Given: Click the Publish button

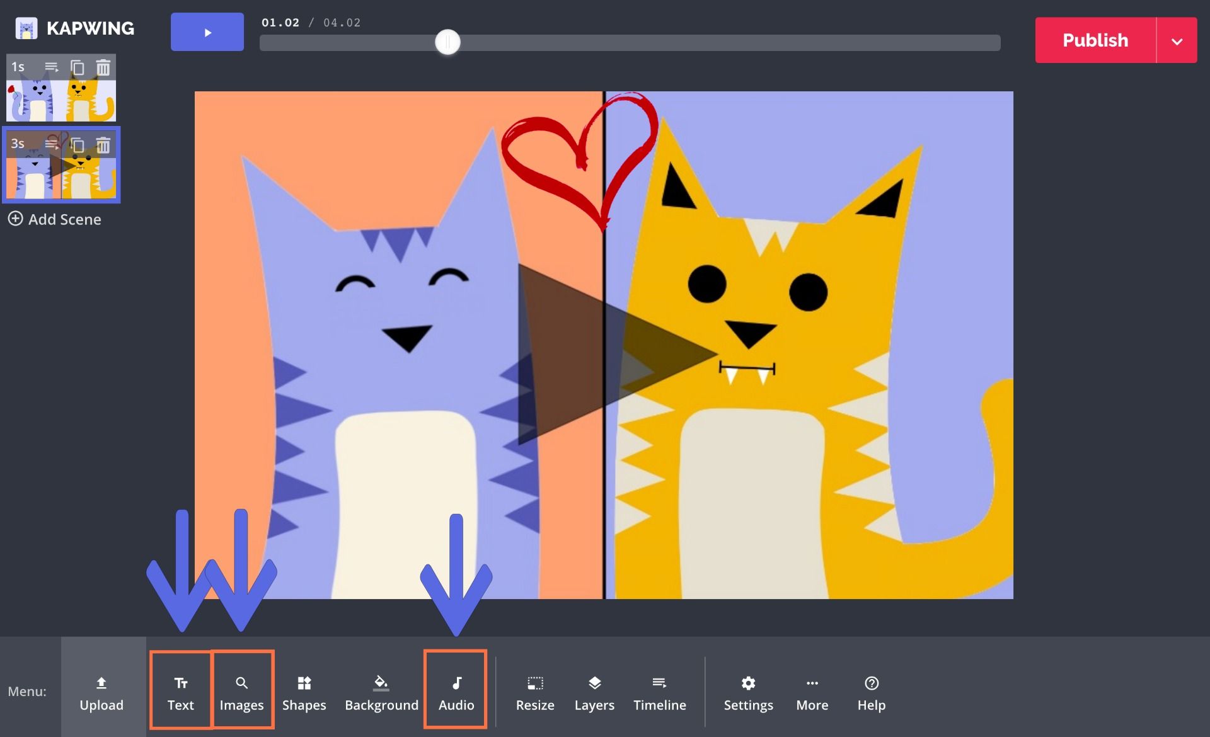Looking at the screenshot, I should [x=1095, y=40].
